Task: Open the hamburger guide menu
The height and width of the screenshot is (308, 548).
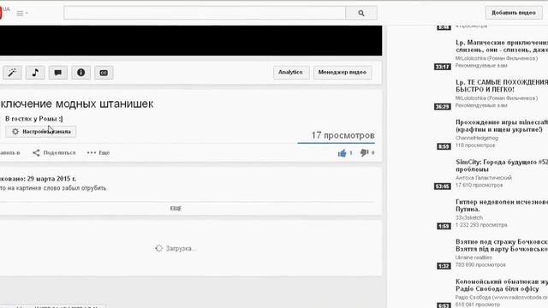Action: (21, 14)
